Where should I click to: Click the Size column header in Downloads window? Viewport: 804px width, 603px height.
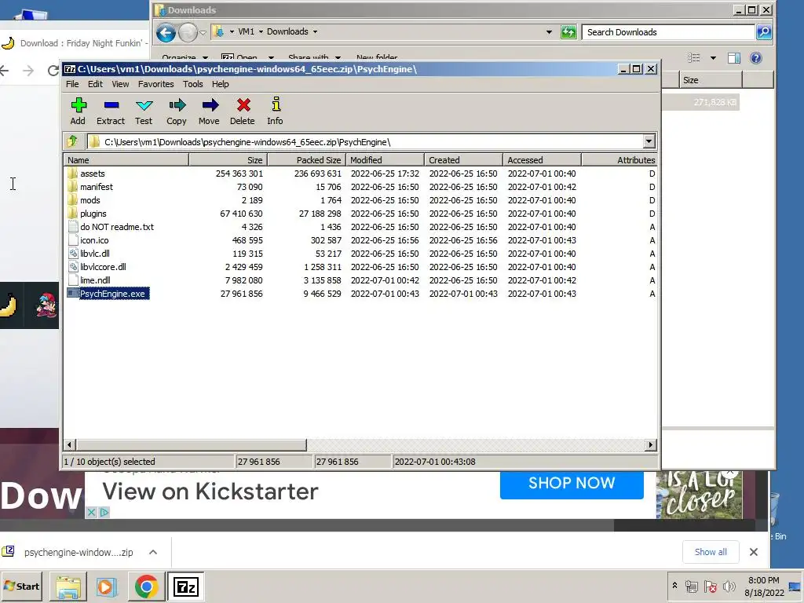pyautogui.click(x=710, y=80)
